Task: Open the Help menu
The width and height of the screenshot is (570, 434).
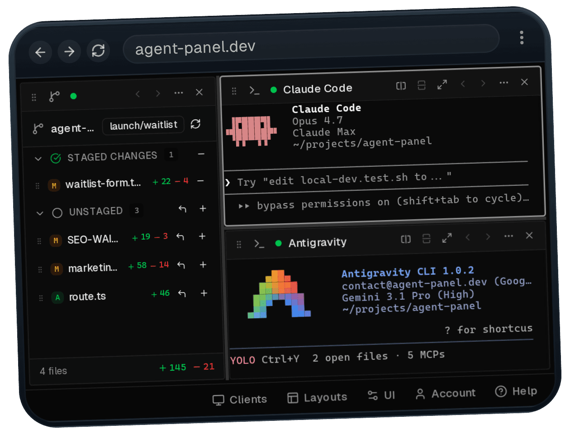Action: (516, 391)
